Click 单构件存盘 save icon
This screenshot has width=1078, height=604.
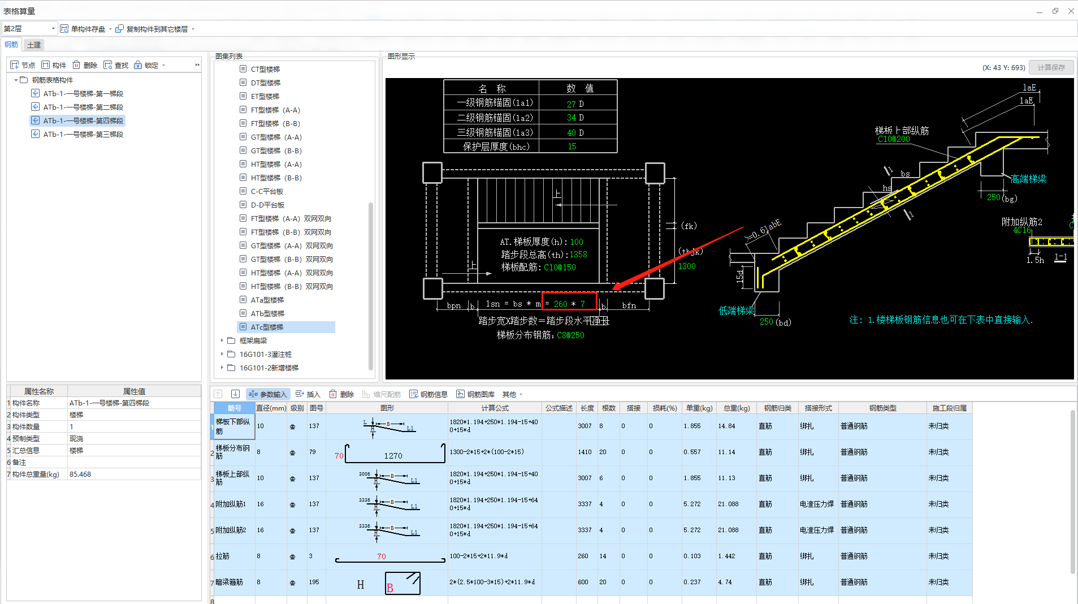[64, 29]
